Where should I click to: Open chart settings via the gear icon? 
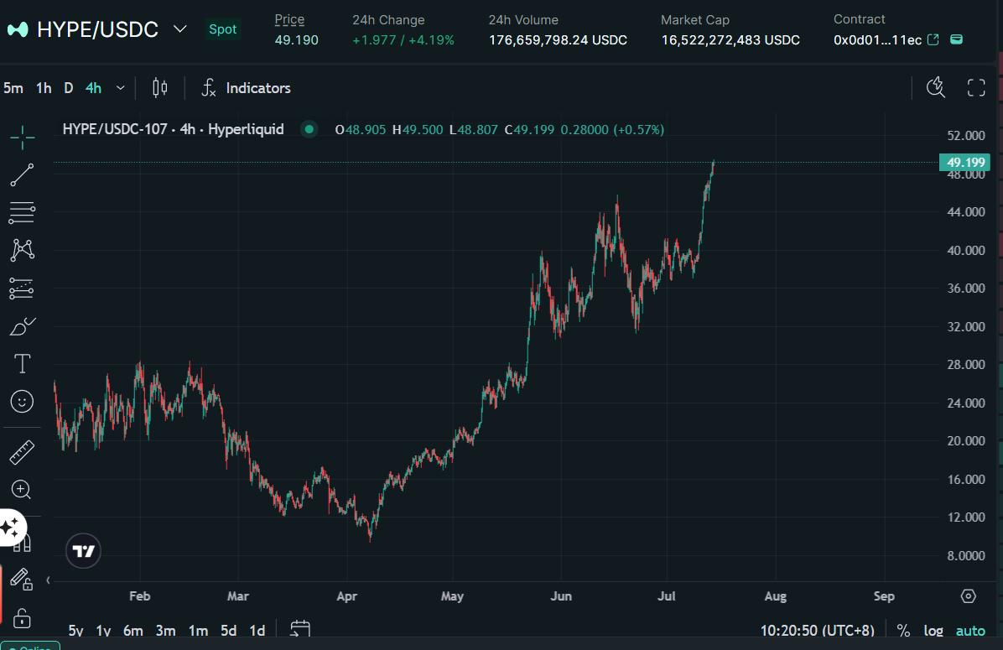coord(968,595)
